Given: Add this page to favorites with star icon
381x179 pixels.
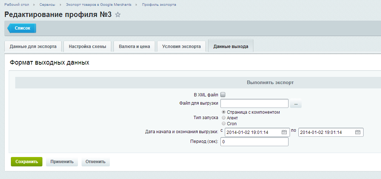Looking at the screenshot, I should pyautogui.click(x=117, y=15).
